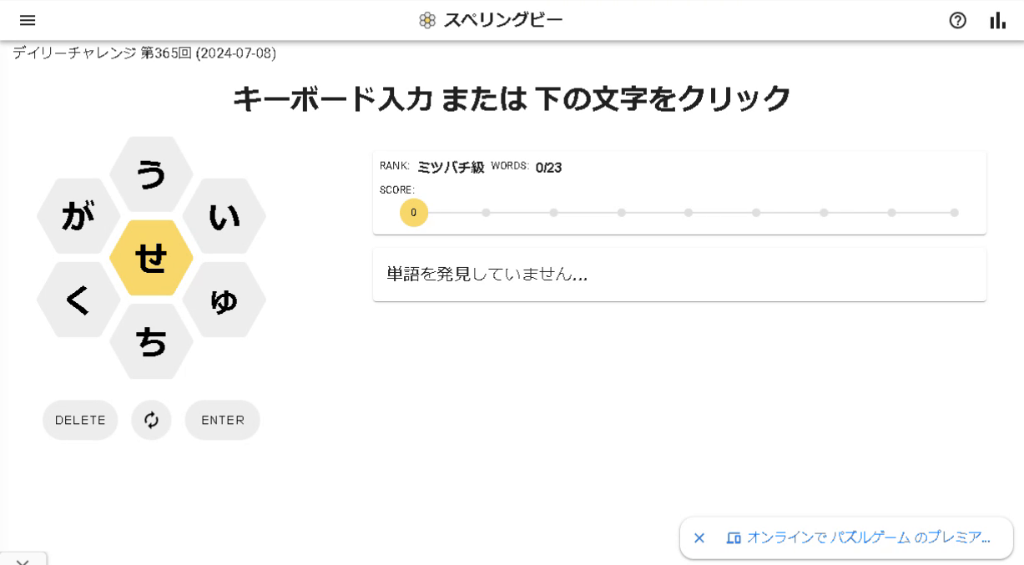
Task: Open the オンラインでパズルゲーム premium link
Action: point(868,538)
